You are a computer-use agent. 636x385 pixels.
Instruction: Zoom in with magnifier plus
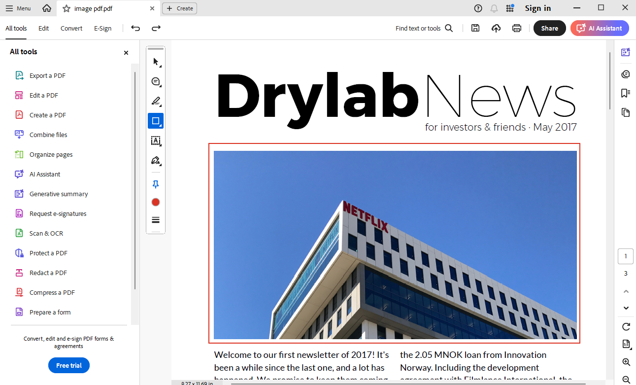(626, 362)
